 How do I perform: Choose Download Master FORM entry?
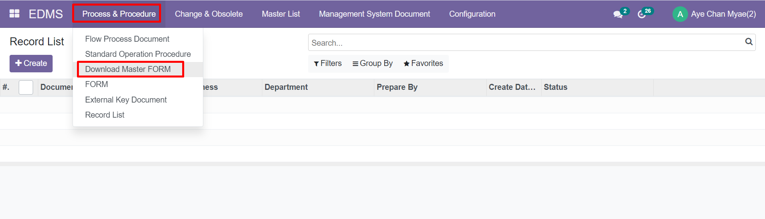(x=138, y=69)
